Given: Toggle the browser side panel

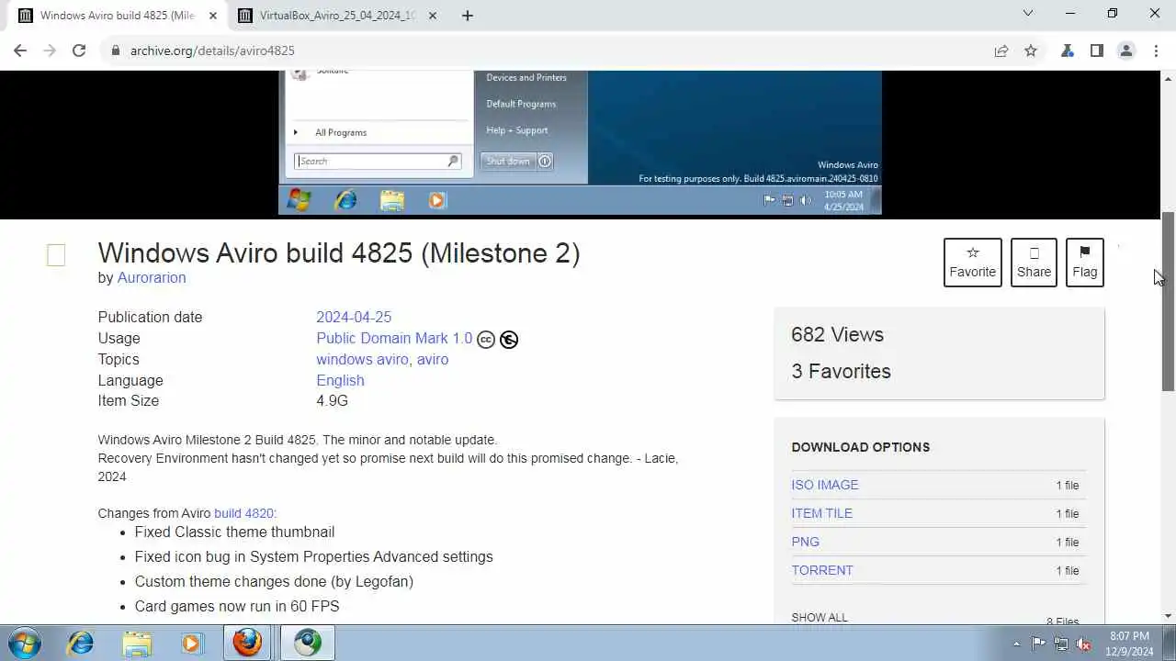Looking at the screenshot, I should [1097, 50].
